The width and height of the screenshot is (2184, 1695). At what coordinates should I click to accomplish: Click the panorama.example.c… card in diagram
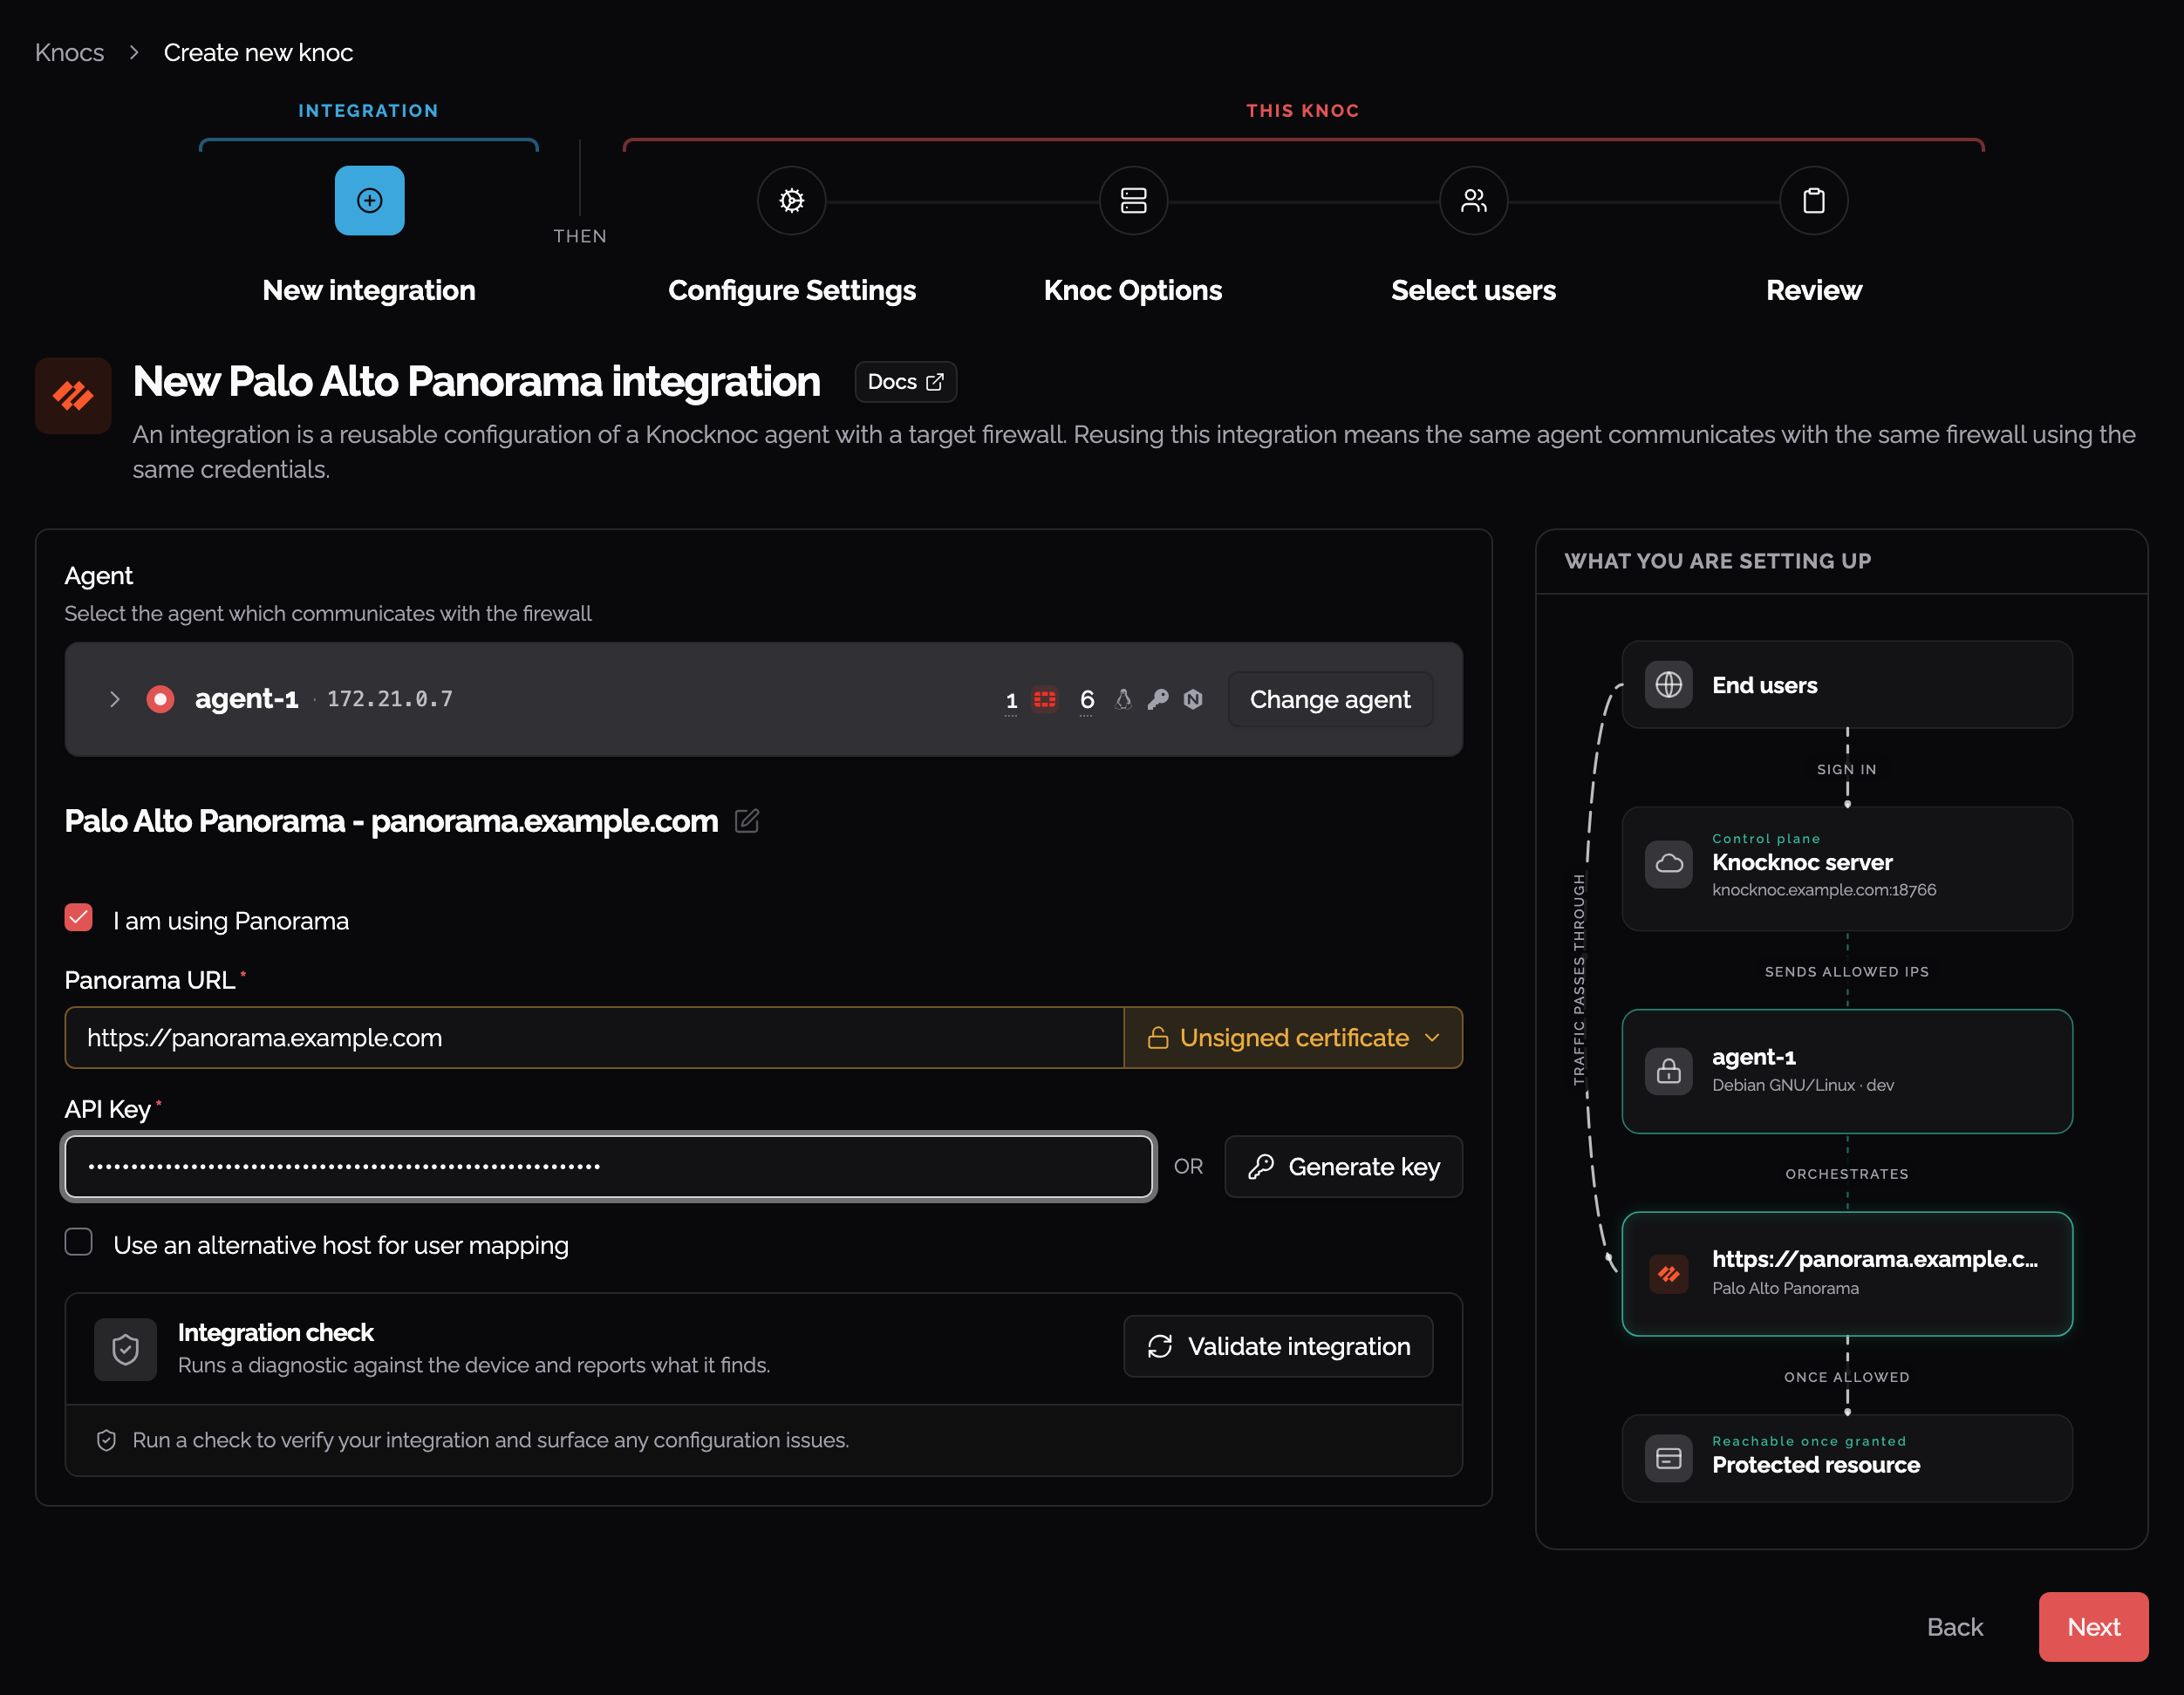(1847, 1273)
